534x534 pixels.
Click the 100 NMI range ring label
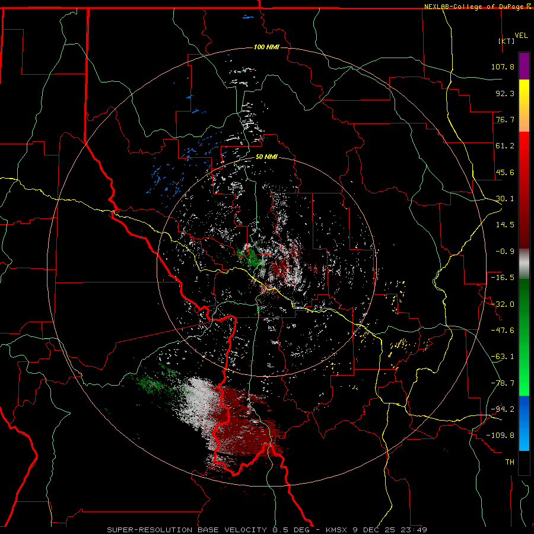coord(266,47)
